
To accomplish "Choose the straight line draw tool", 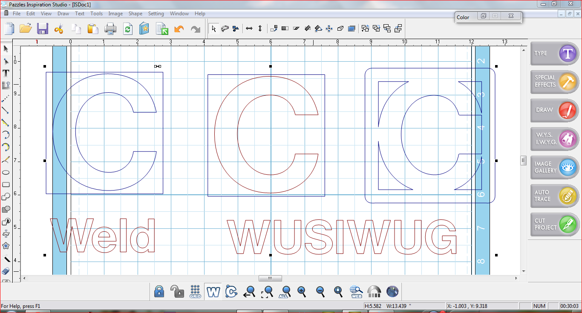I will pyautogui.click(x=5, y=110).
